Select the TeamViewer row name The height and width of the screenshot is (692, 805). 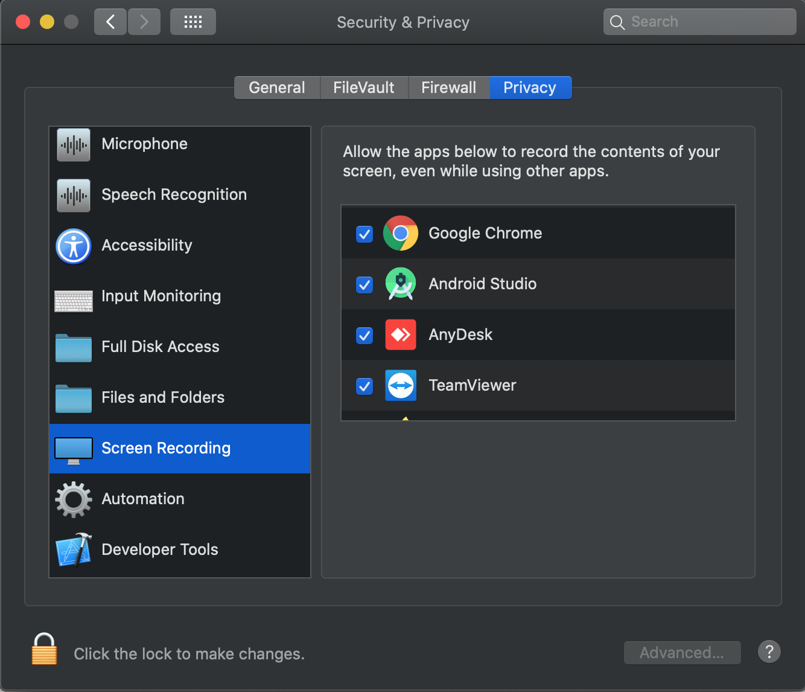472,385
